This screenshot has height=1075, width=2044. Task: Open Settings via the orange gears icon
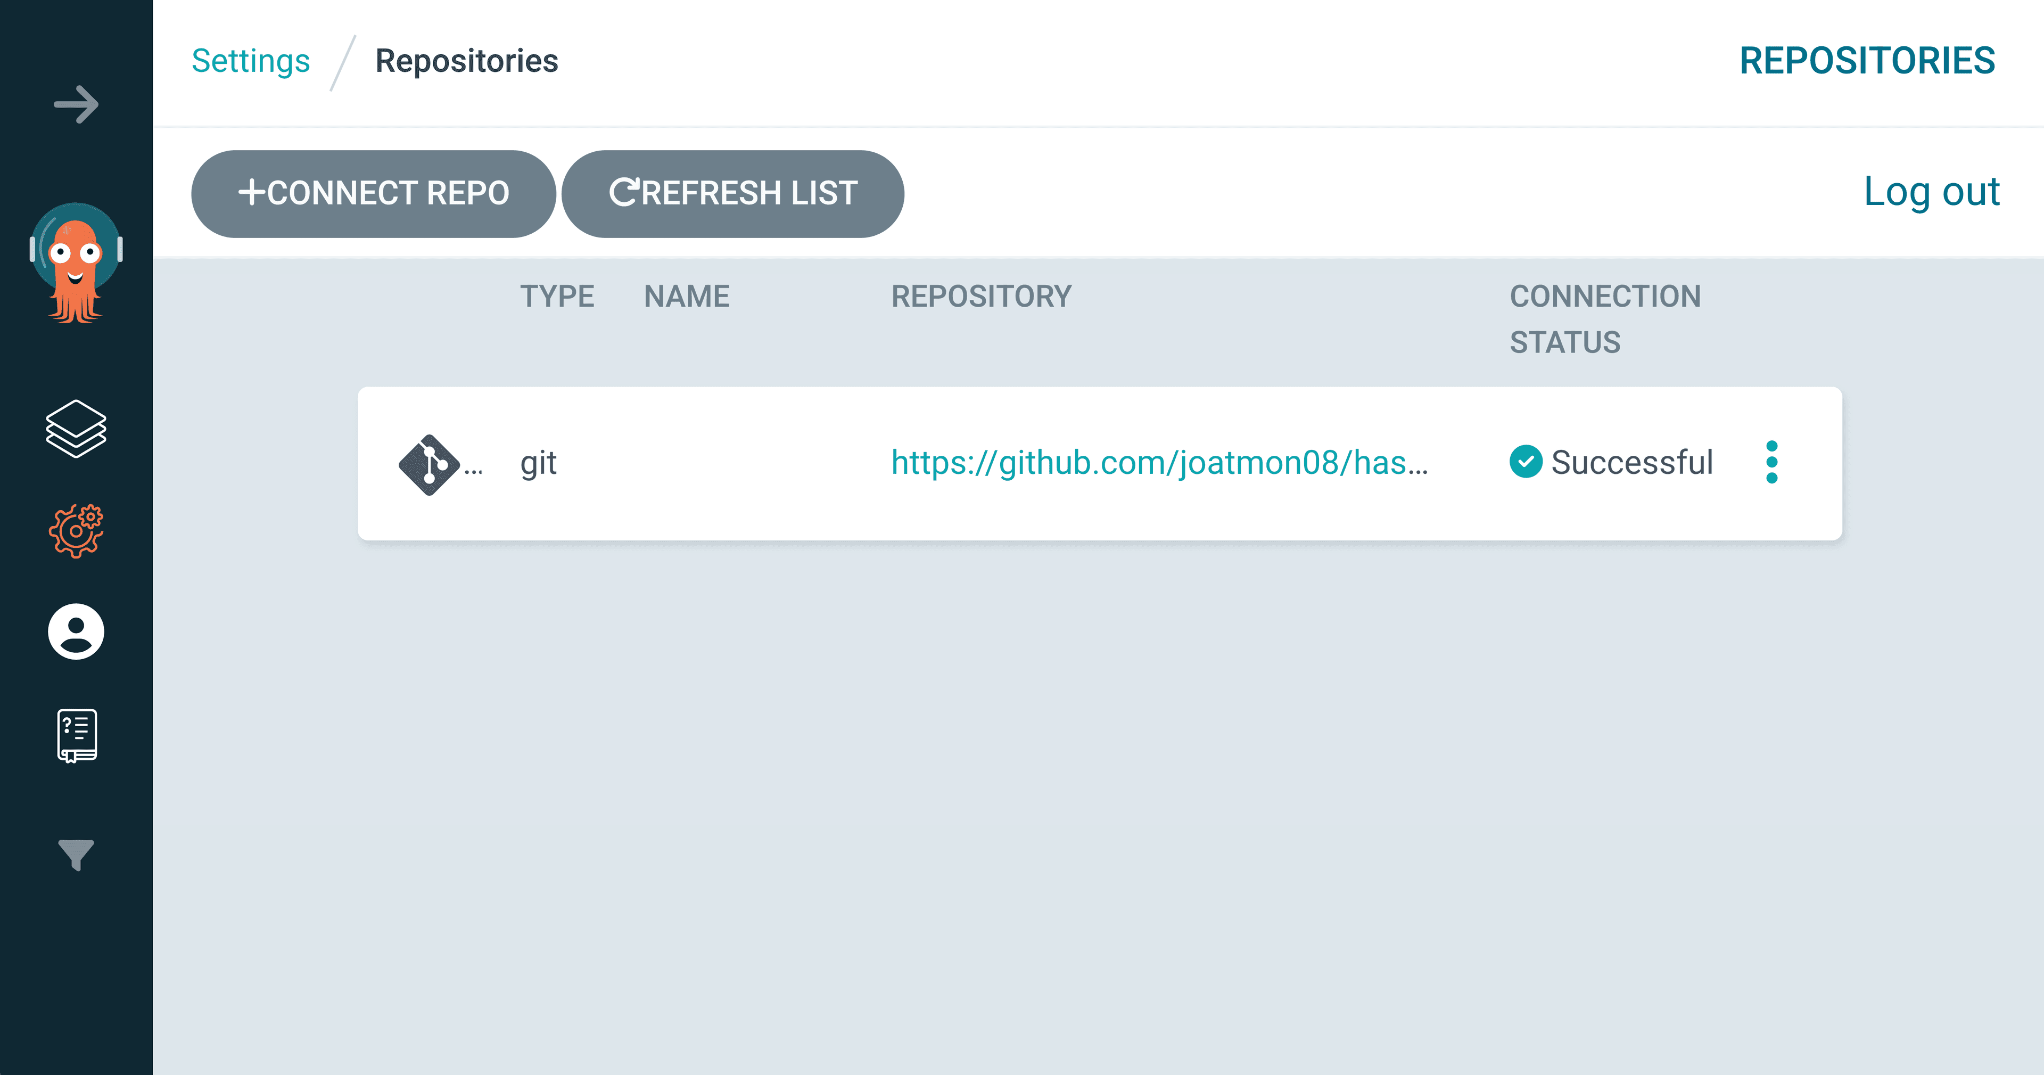(x=76, y=530)
